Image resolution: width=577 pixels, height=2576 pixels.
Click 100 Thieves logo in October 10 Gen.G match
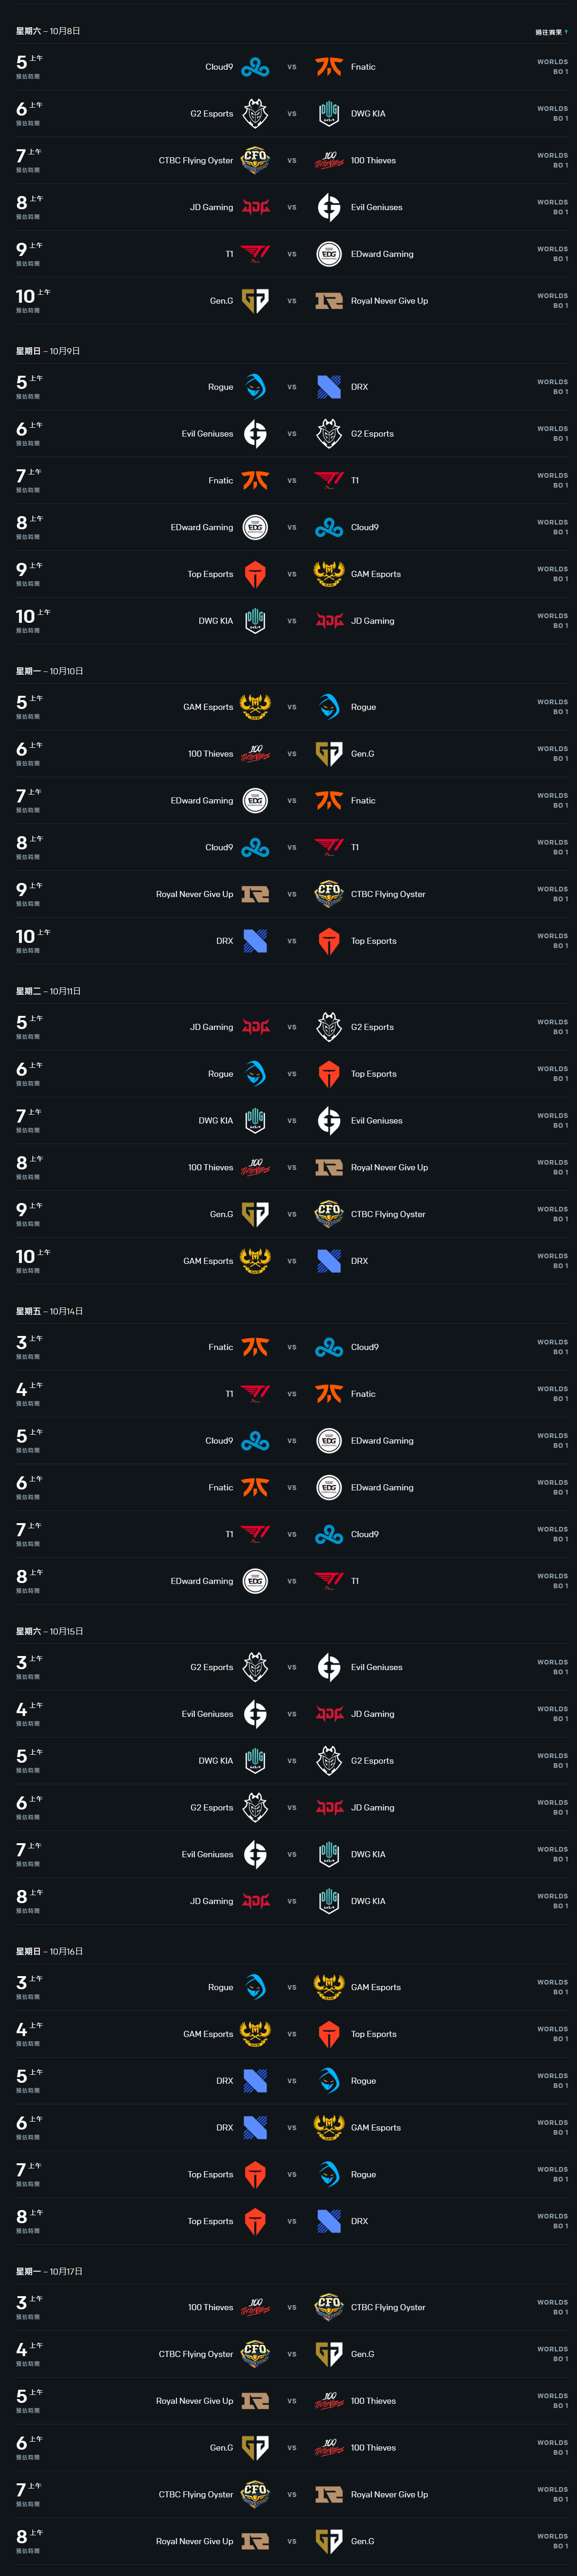pos(255,754)
